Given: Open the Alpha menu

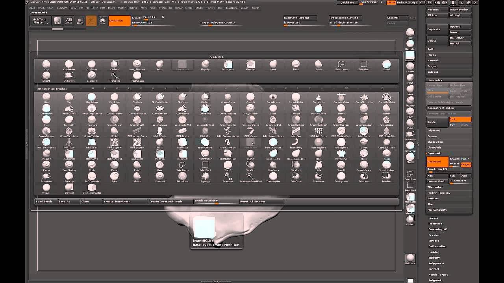Looking at the screenshot, I should pos(32,8).
